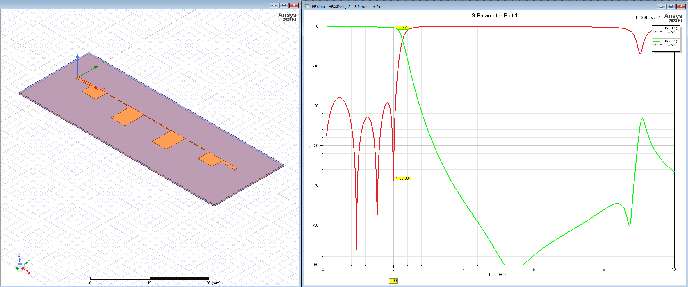Image resolution: width=688 pixels, height=287 pixels.
Task: Click the 'HFSSDesign2' label on the plot
Action: 648,17
